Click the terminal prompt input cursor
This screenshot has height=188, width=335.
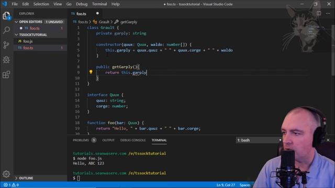[x=79, y=178]
